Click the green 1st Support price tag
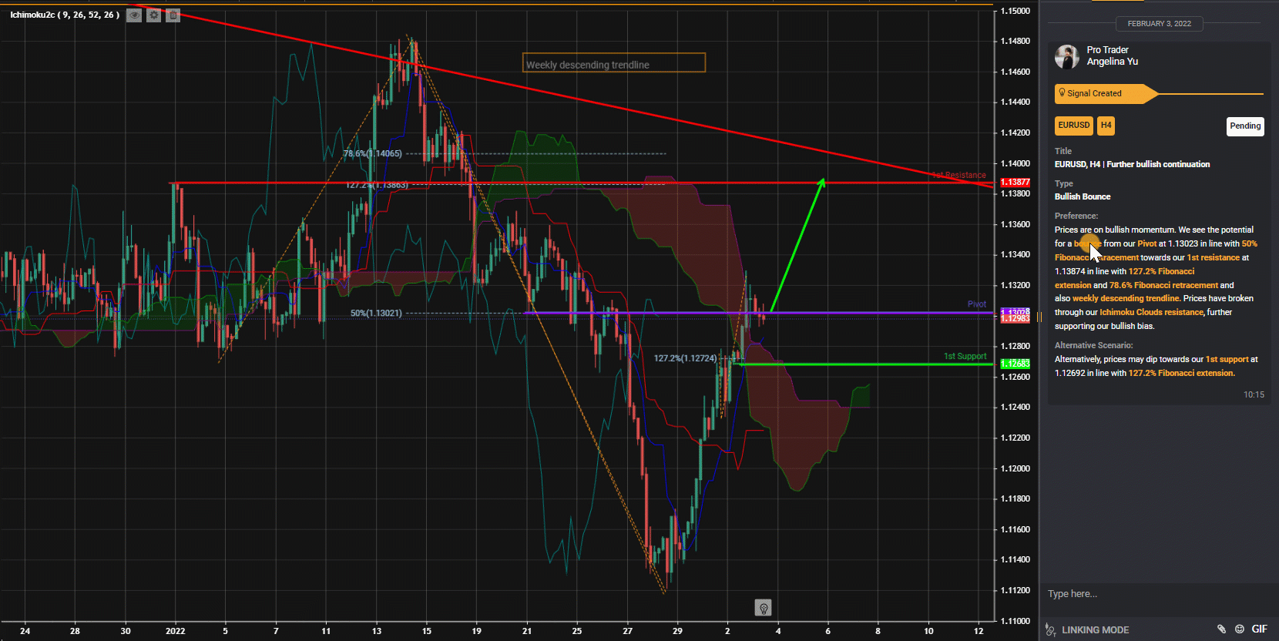Screen dimensions: 1279x641 pos(1015,364)
